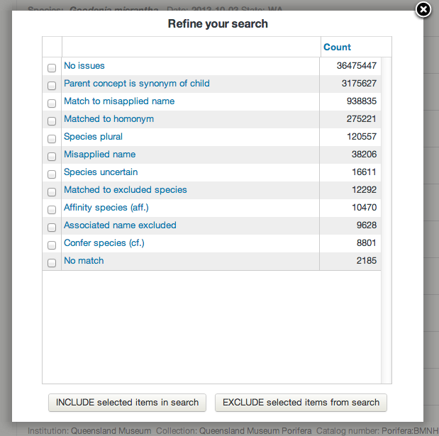Click the Confer species (cf.) link

pyautogui.click(x=104, y=243)
